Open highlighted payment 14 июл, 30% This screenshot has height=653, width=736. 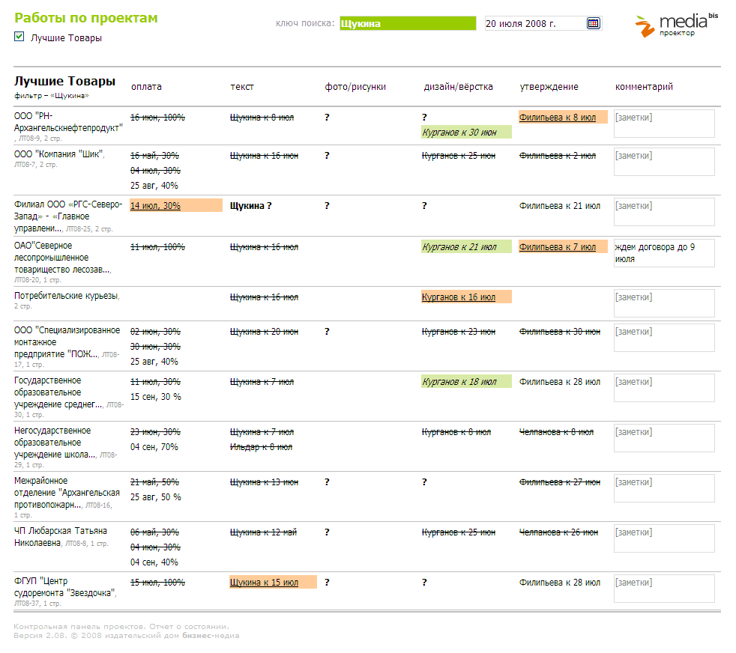155,206
